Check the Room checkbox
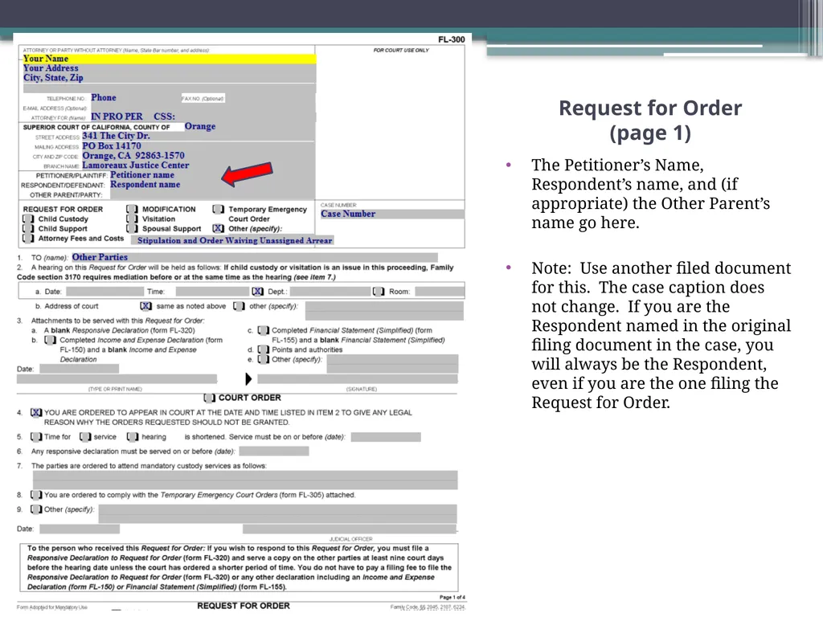 [379, 291]
